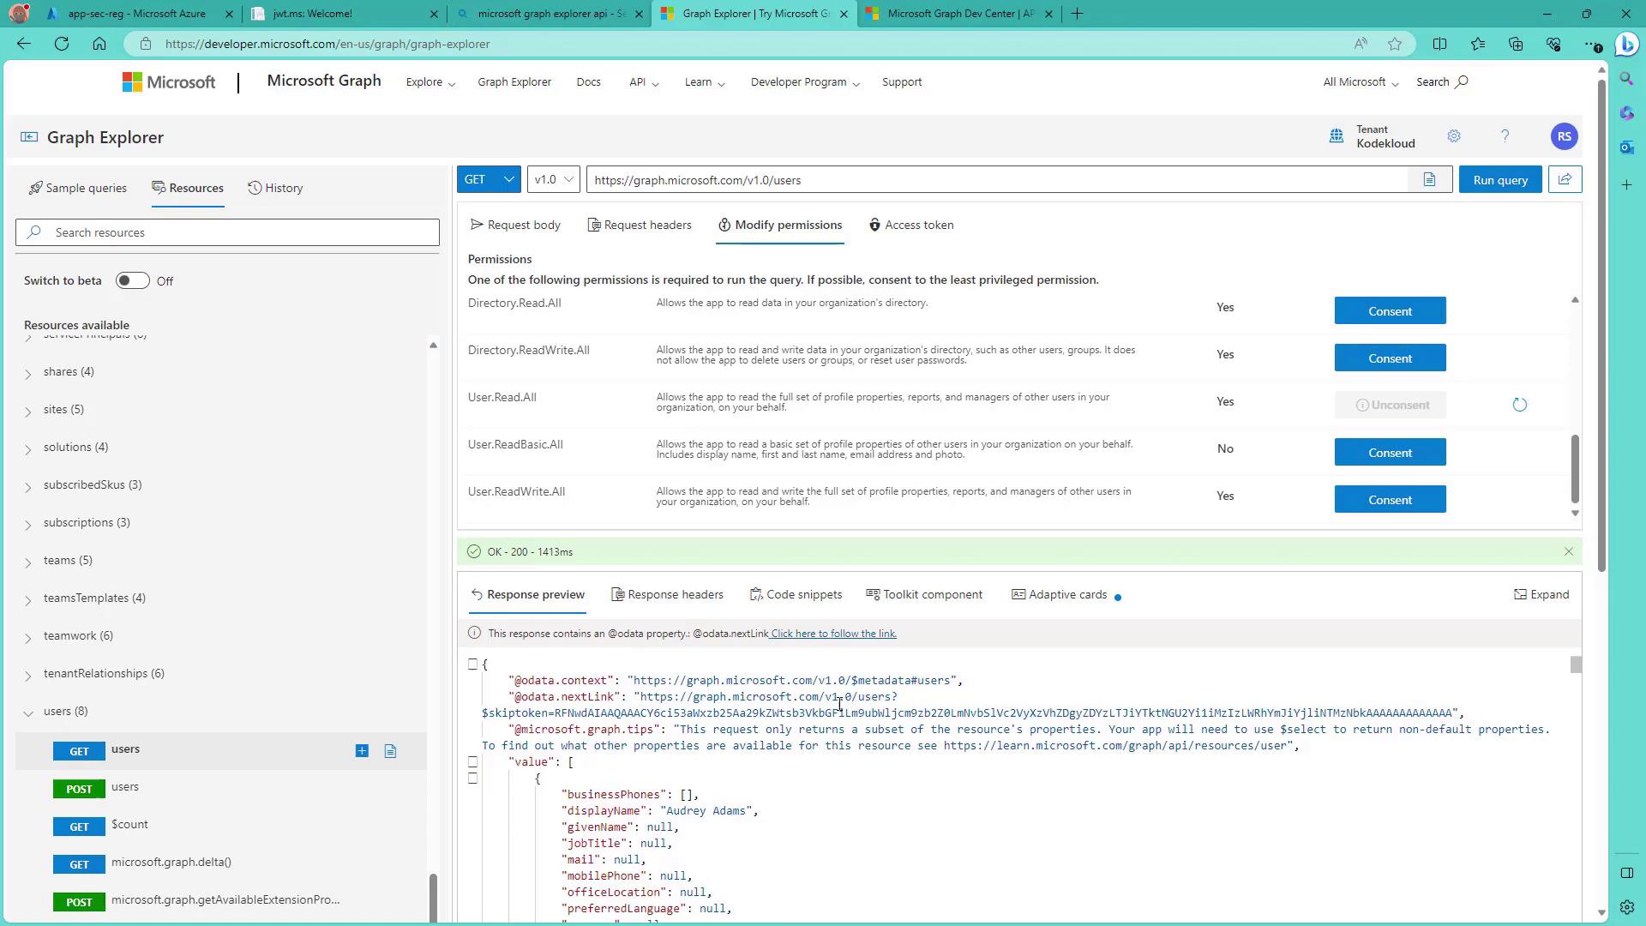Click the browser refresh icon
1646x926 pixels.
(x=62, y=44)
